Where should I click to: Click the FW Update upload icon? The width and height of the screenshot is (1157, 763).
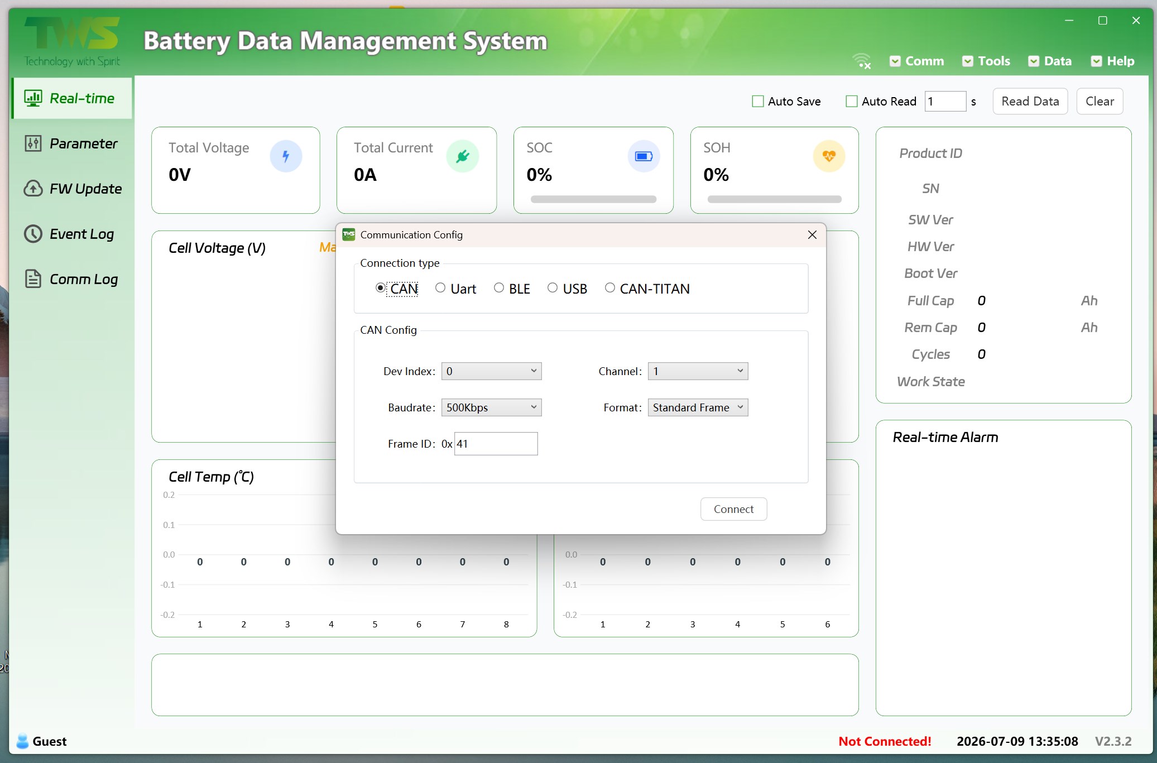point(33,189)
